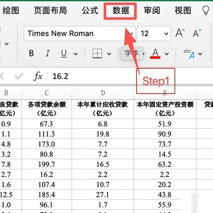
Task: Click the fx insert function icon
Action: 38,76
